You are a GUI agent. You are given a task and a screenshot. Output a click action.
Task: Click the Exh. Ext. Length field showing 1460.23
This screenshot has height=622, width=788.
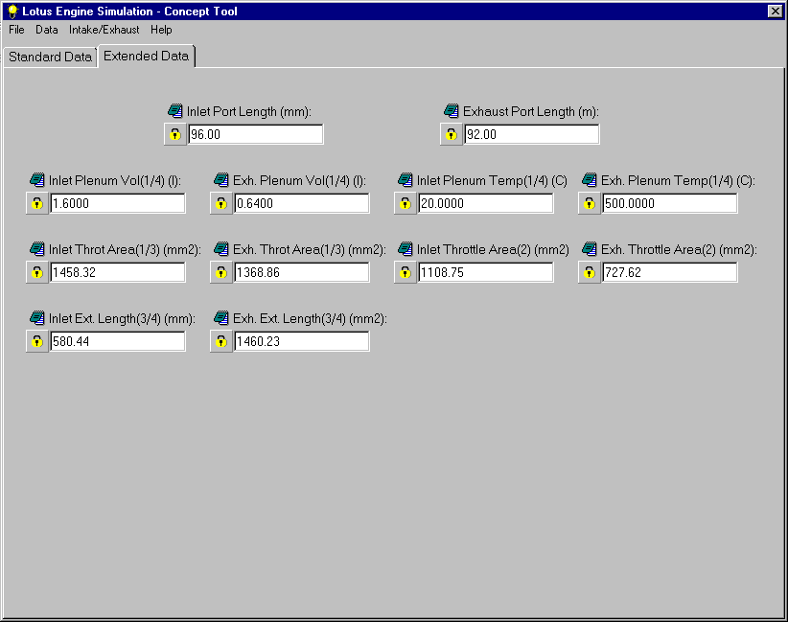click(302, 341)
